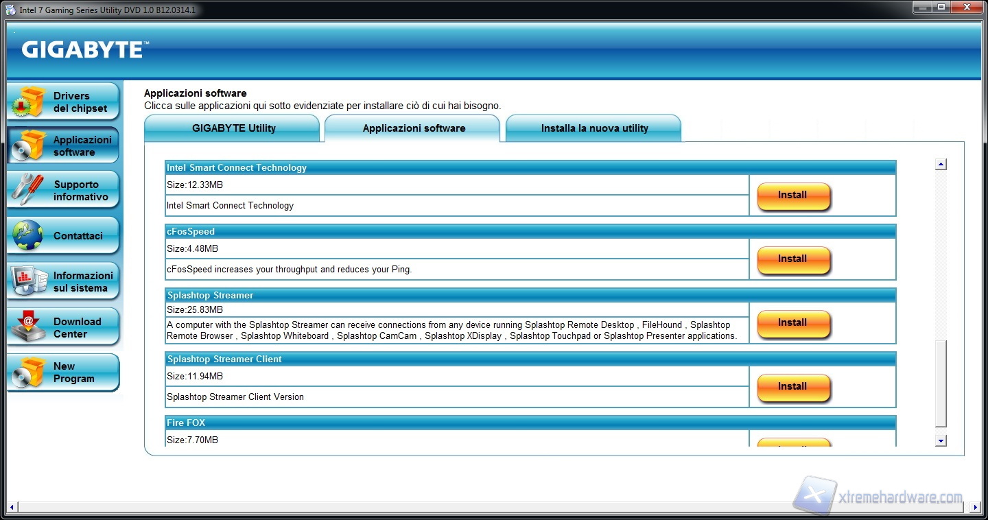Open Installa la nuova utility tab
The image size is (988, 520).
point(594,128)
